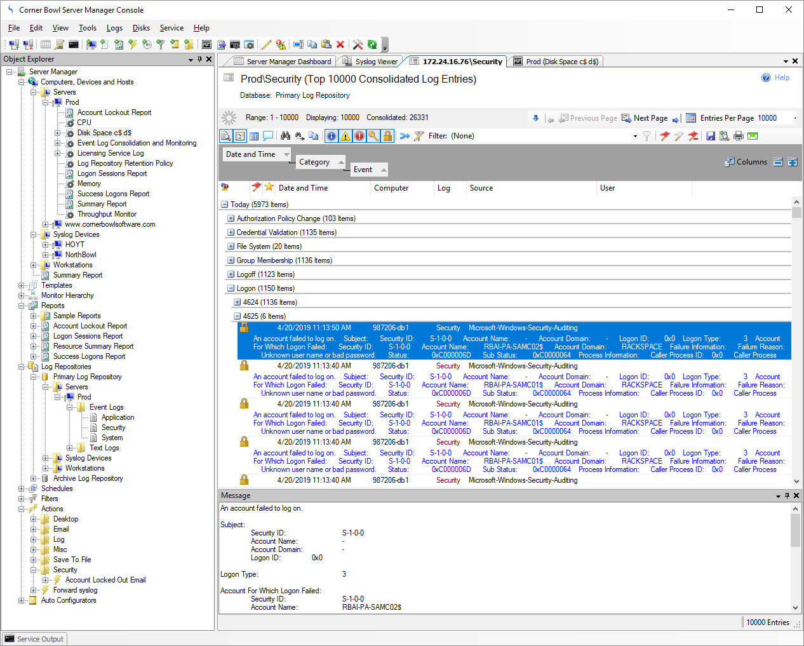Toggle the Object Explorer auto-hide pin
This screenshot has width=804, height=646.
tap(199, 59)
